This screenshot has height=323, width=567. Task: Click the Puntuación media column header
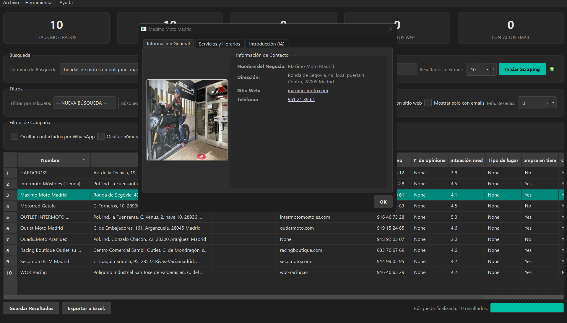point(466,160)
